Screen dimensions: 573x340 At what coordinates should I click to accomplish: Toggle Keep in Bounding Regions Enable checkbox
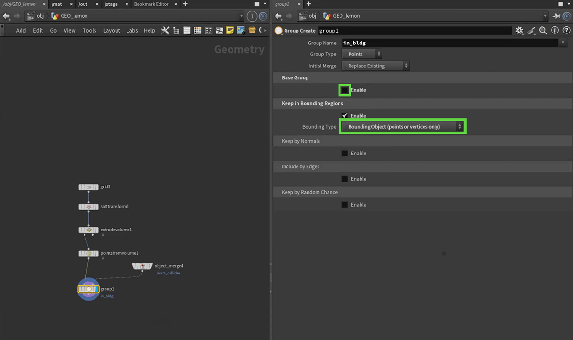coord(345,116)
